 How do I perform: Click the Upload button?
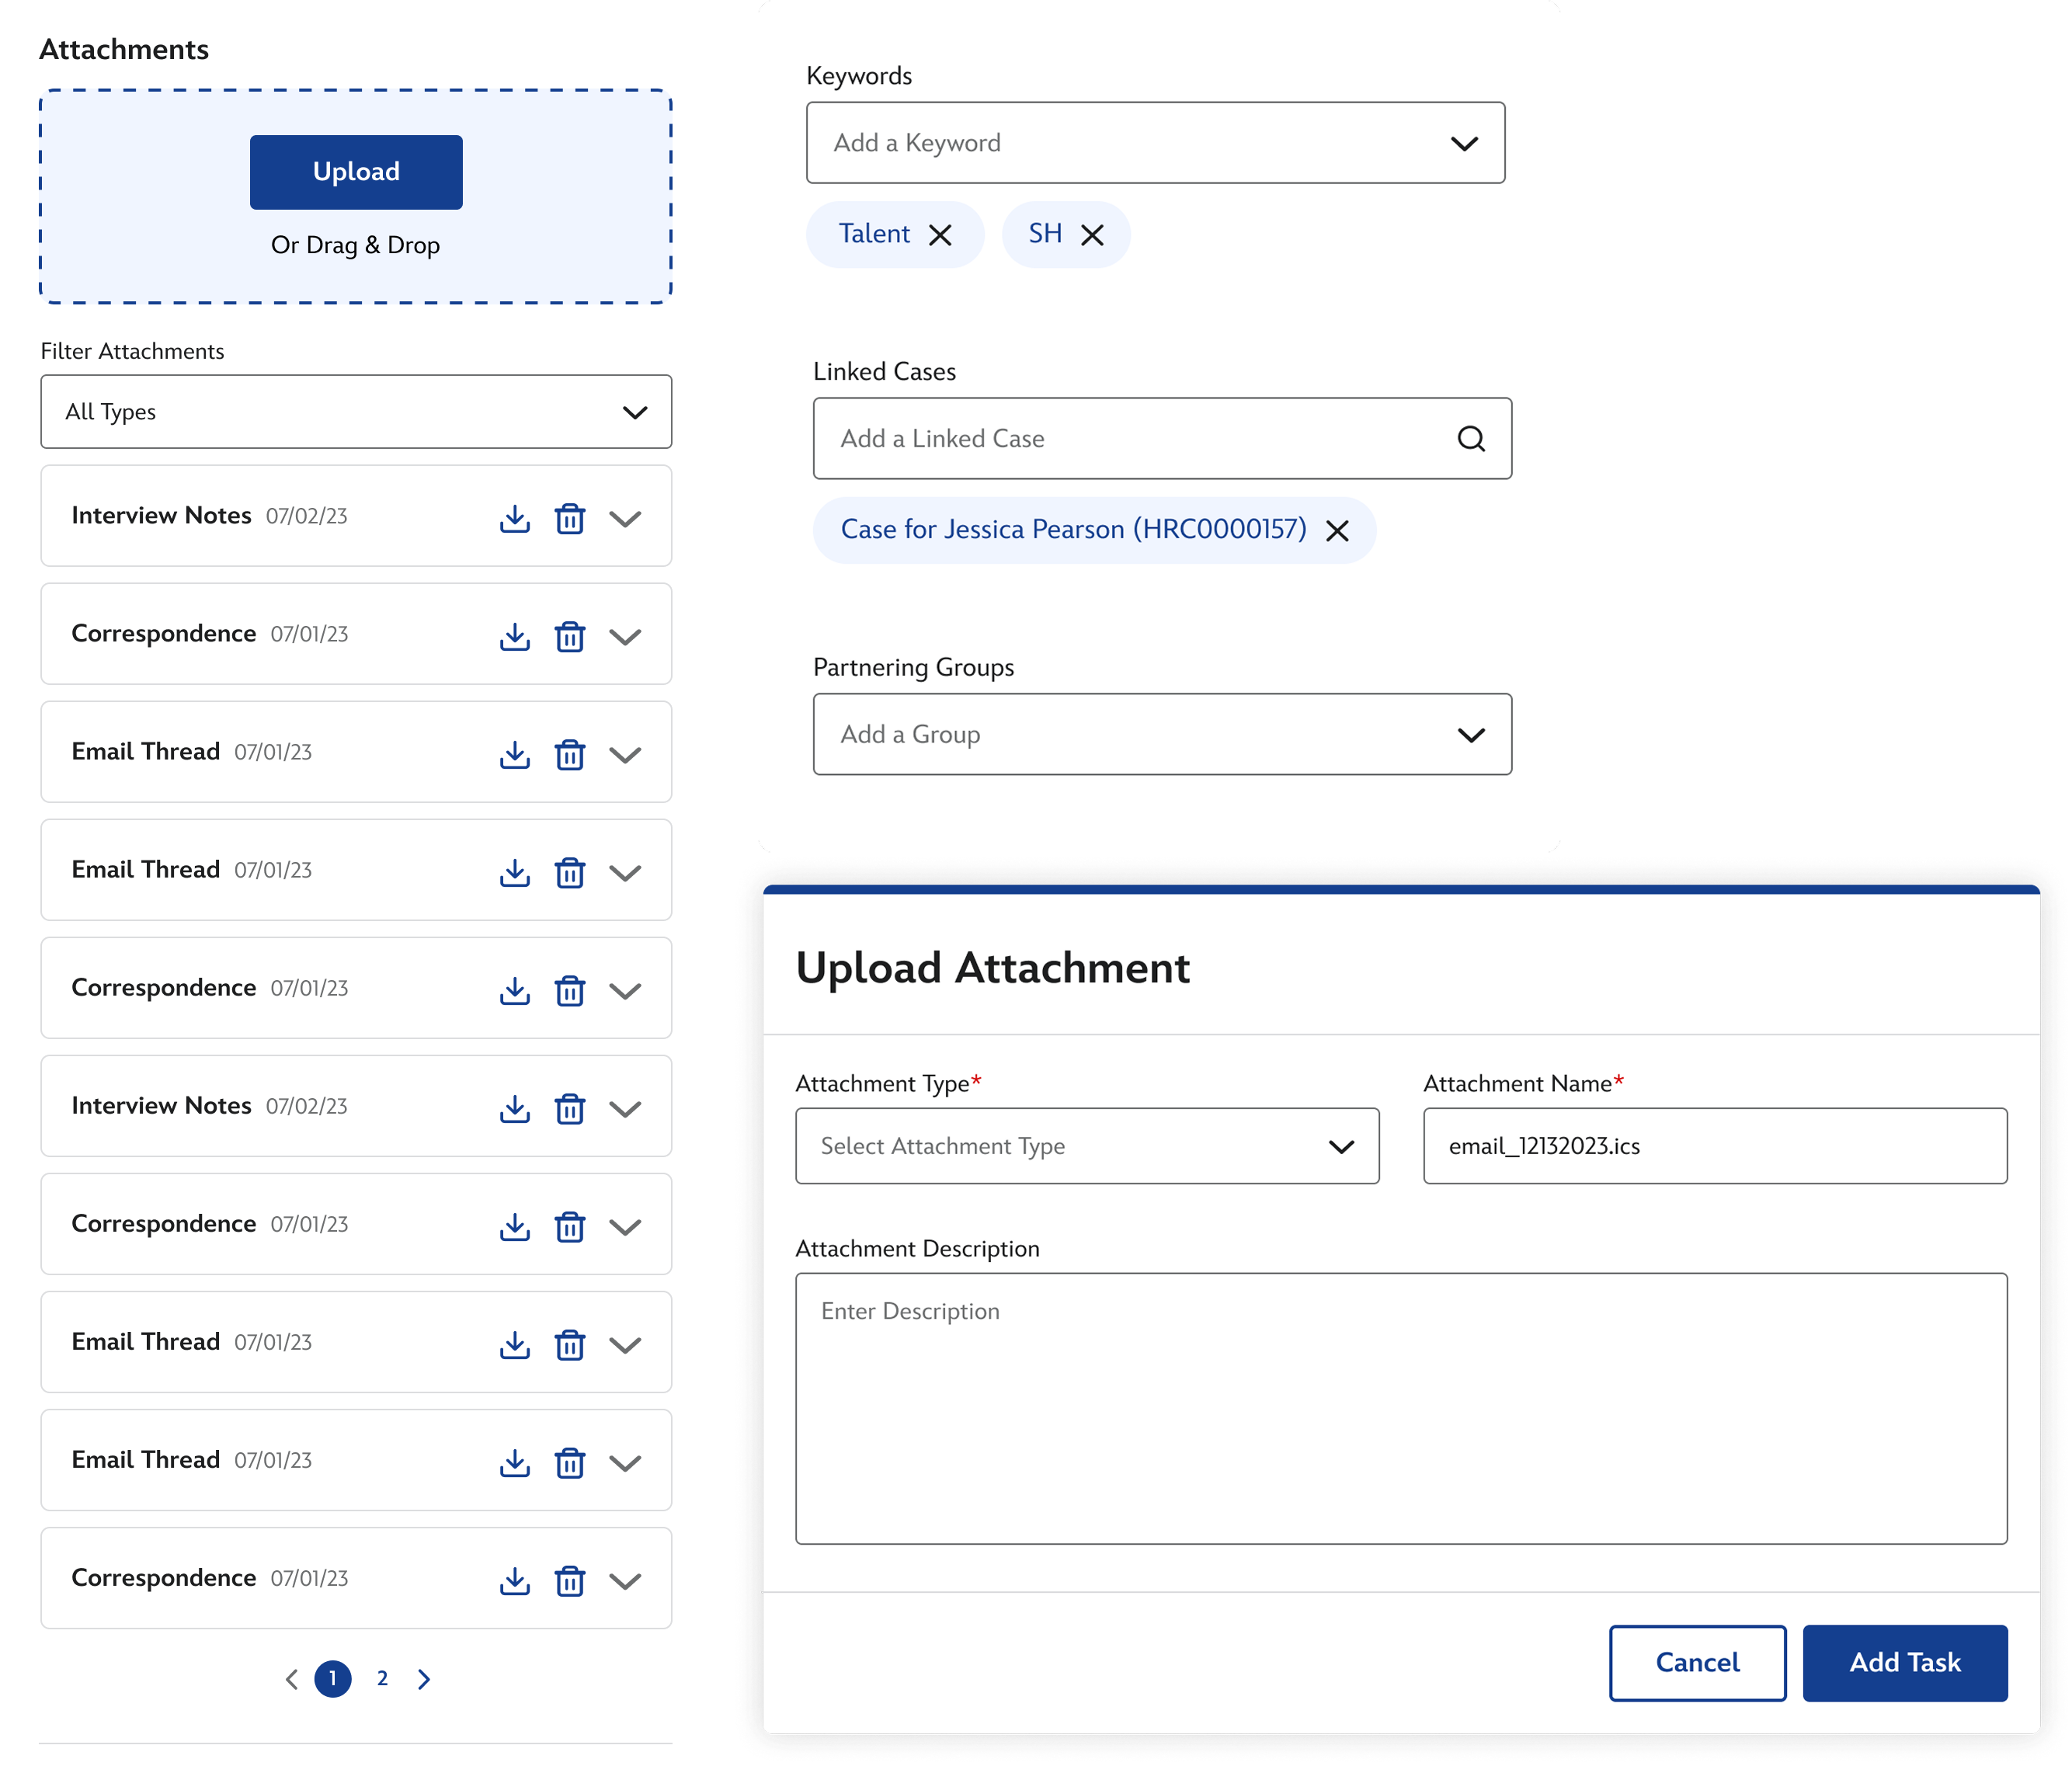pyautogui.click(x=356, y=172)
